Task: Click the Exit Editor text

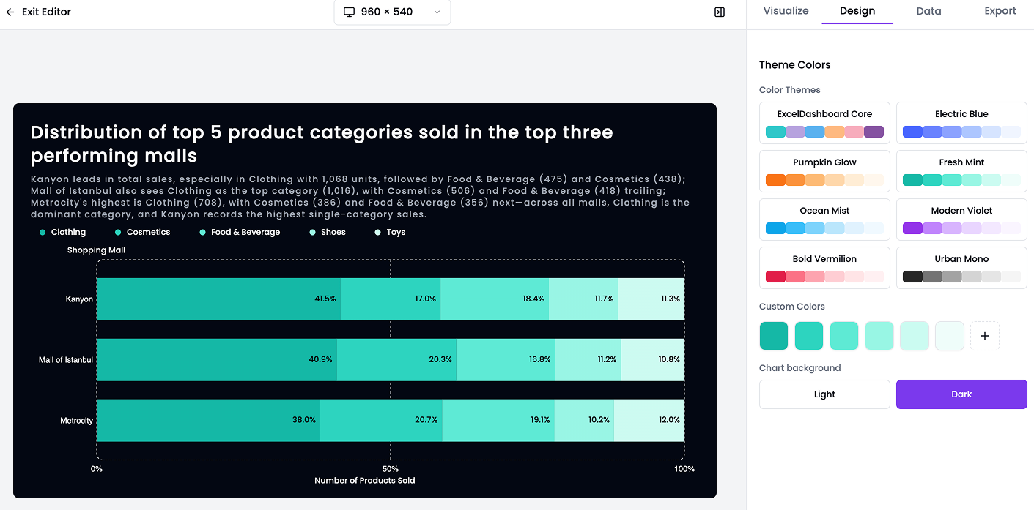Action: 45,12
